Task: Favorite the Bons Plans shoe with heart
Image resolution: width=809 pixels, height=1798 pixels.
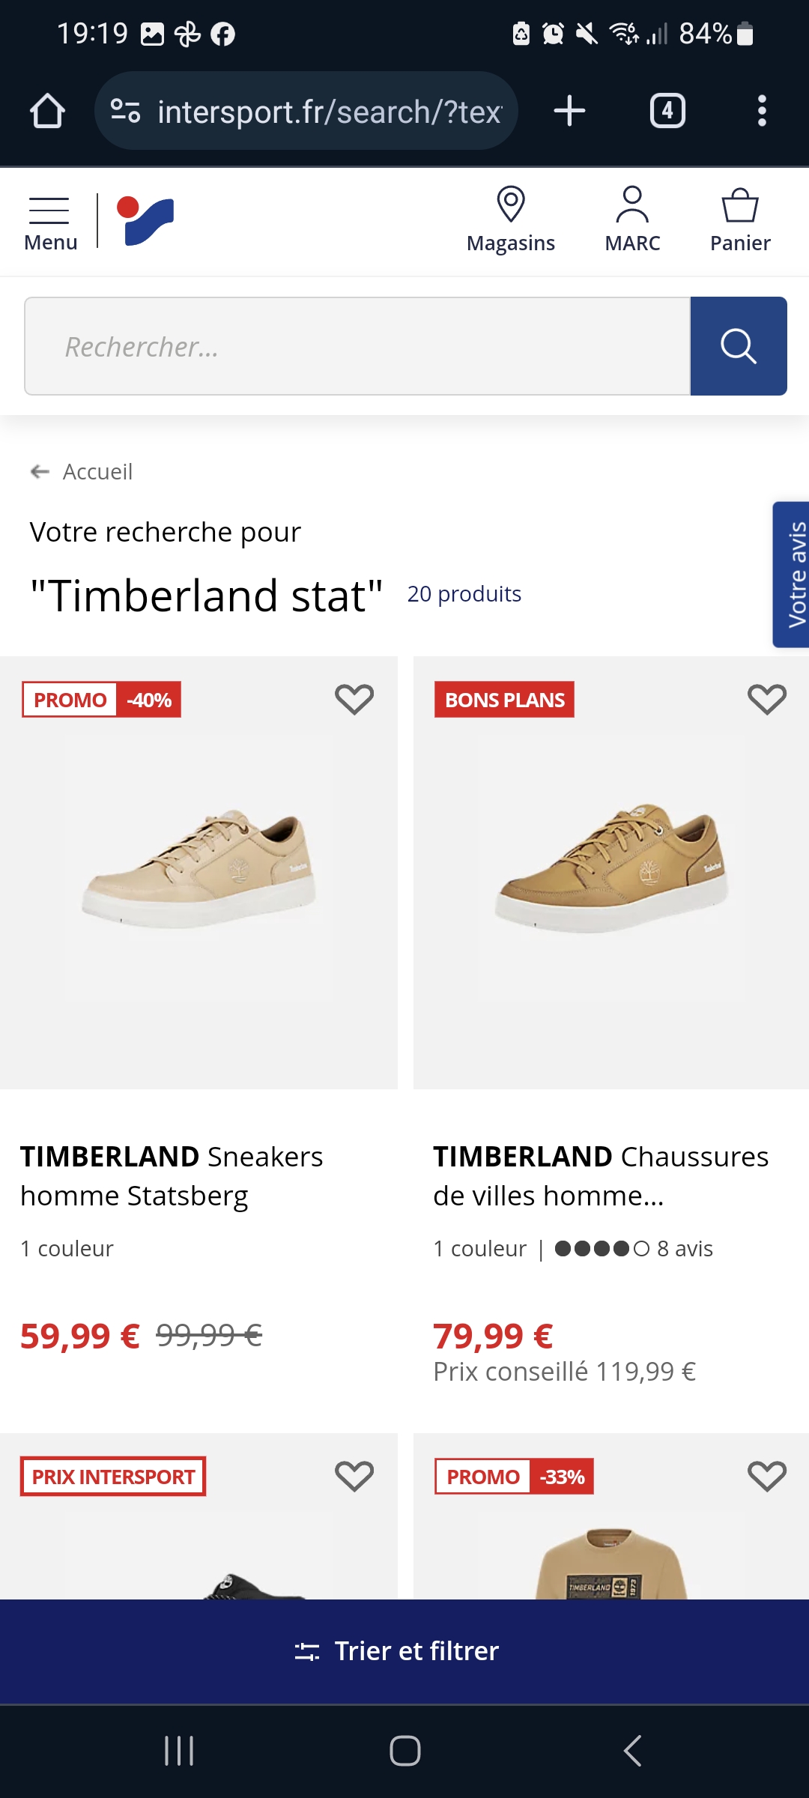Action: tap(766, 700)
